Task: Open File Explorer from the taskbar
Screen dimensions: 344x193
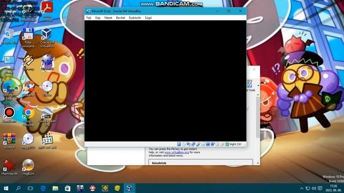Action: [x=55, y=188]
